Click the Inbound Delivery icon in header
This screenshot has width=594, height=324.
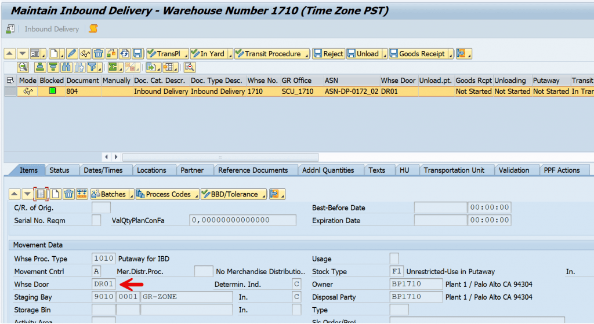point(10,29)
